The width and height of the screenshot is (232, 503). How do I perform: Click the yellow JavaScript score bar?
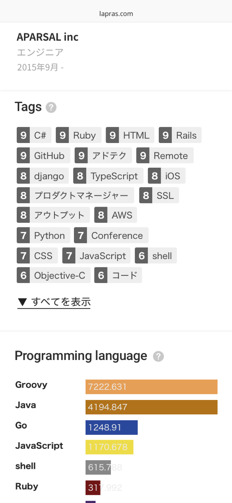tap(109, 447)
